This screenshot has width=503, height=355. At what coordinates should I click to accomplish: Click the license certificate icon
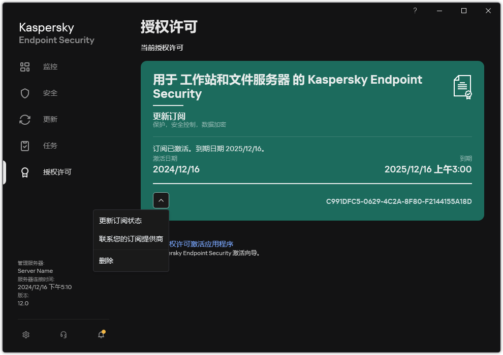click(x=461, y=86)
